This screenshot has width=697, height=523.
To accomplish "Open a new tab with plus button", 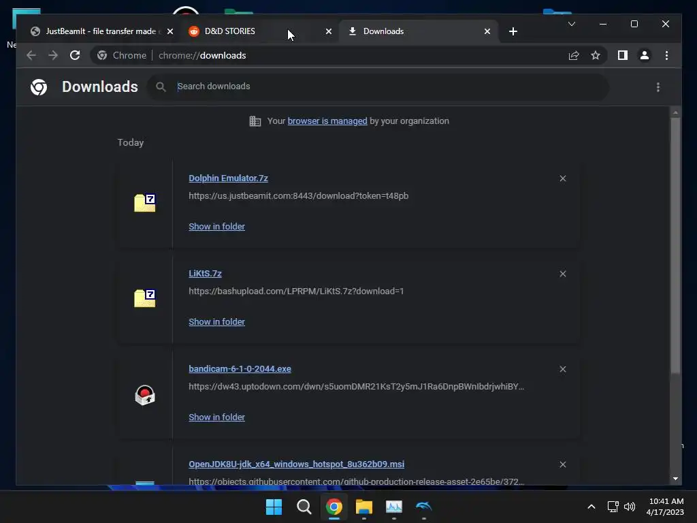I will [513, 31].
